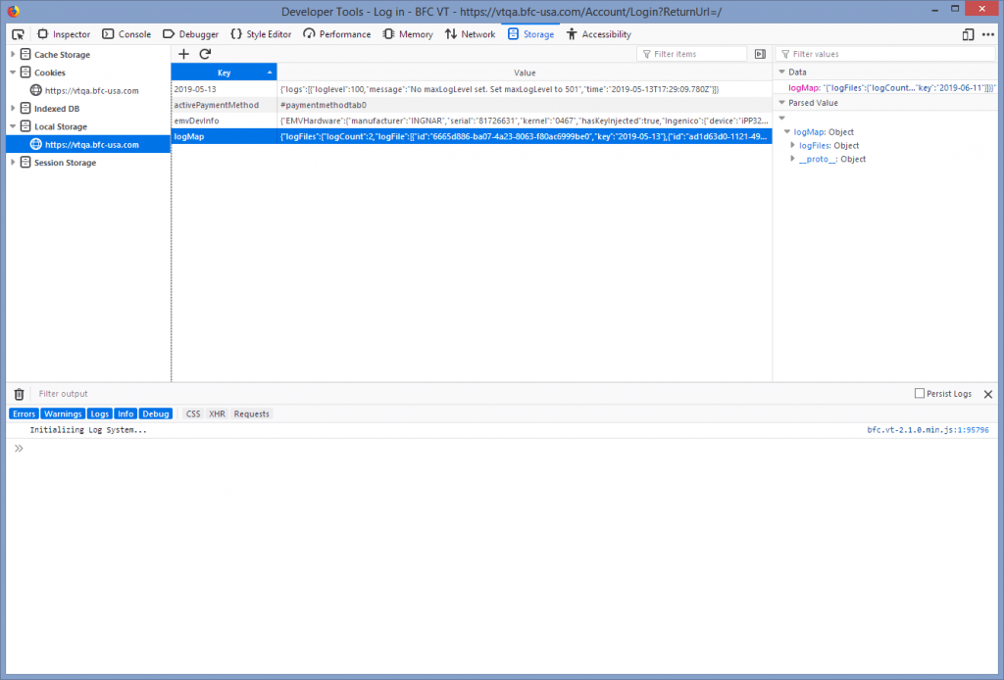This screenshot has width=1004, height=680.
Task: Select the Storage tab
Action: click(530, 34)
